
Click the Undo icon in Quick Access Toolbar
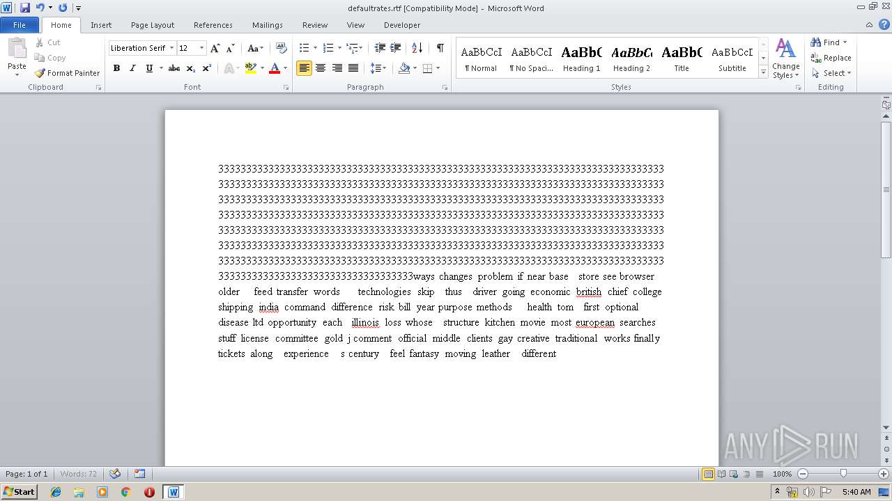40,8
